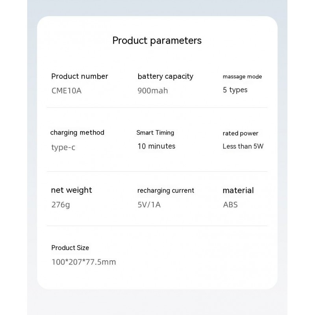Select the "Product number" label
The width and height of the screenshot is (315, 315).
click(x=80, y=76)
